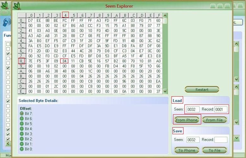This screenshot has width=246, height=158.
Task: Load seem From File
Action: point(214,120)
